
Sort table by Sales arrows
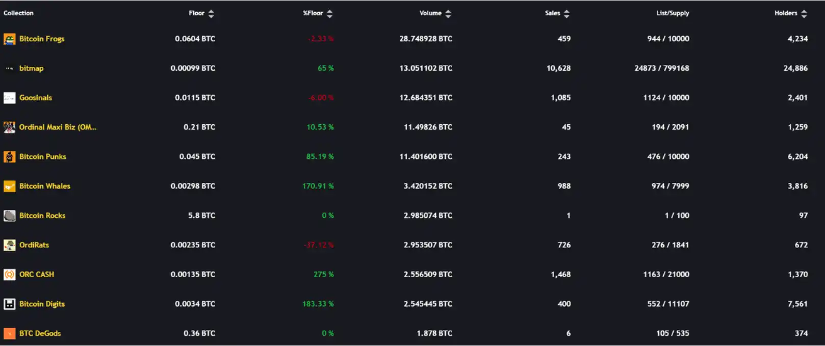[x=566, y=14]
